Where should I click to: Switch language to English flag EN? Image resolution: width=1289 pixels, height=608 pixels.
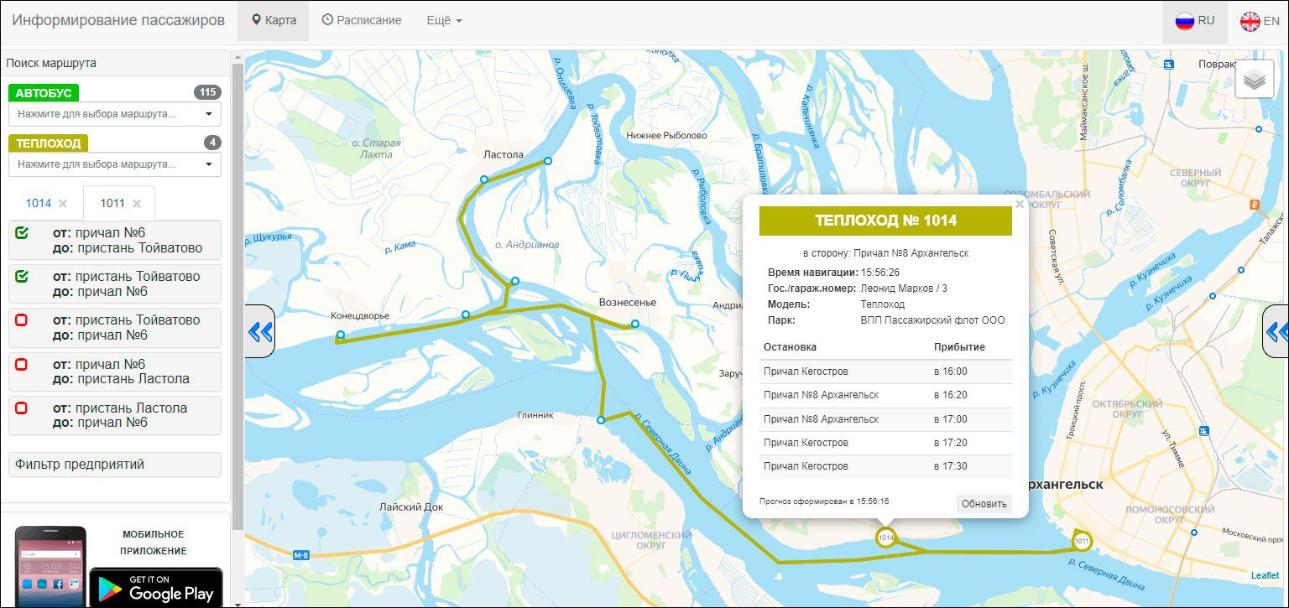1260,21
